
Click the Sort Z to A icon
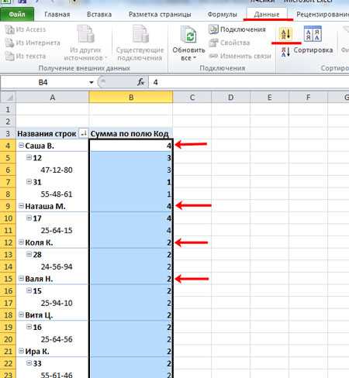[285, 51]
